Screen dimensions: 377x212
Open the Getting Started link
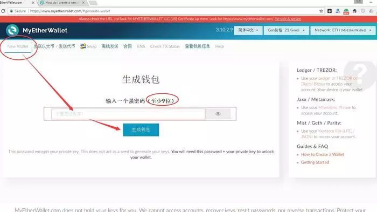(315, 162)
